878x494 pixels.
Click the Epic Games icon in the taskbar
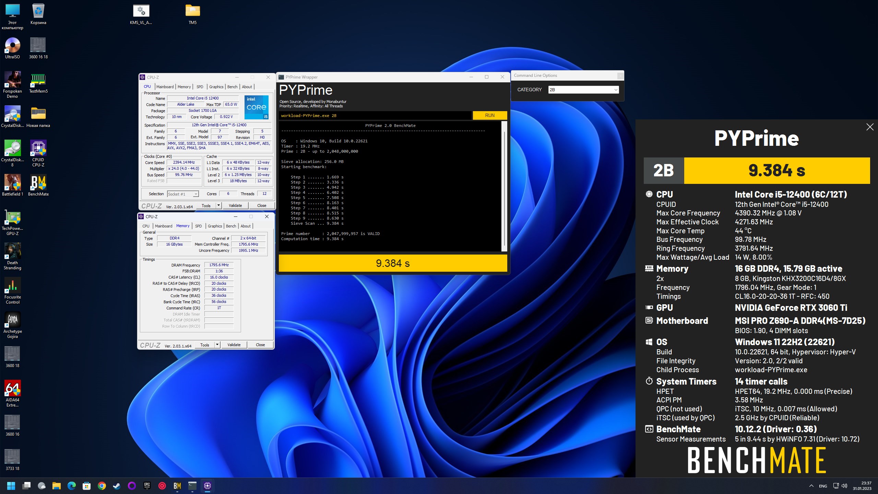pyautogui.click(x=147, y=486)
